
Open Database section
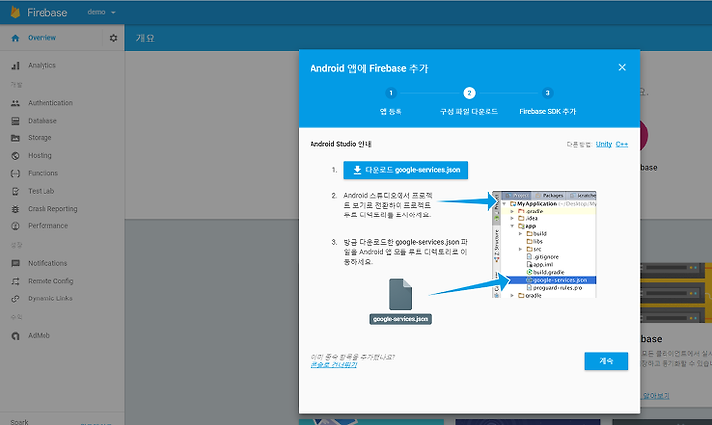[x=43, y=121]
